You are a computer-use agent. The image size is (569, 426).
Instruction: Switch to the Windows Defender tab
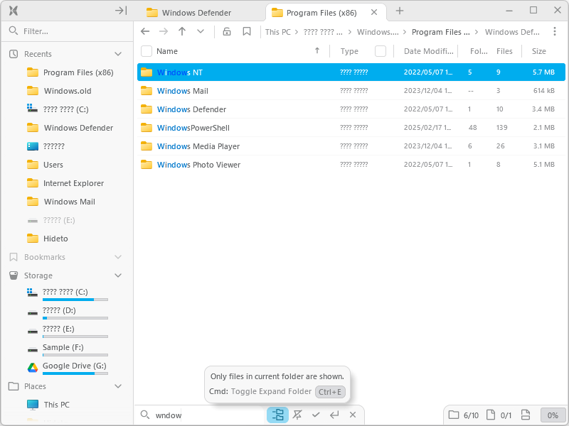(196, 13)
